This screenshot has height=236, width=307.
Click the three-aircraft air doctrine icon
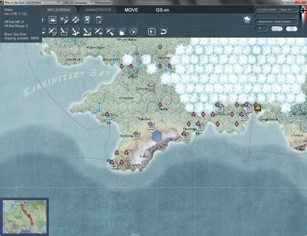(x=64, y=20)
